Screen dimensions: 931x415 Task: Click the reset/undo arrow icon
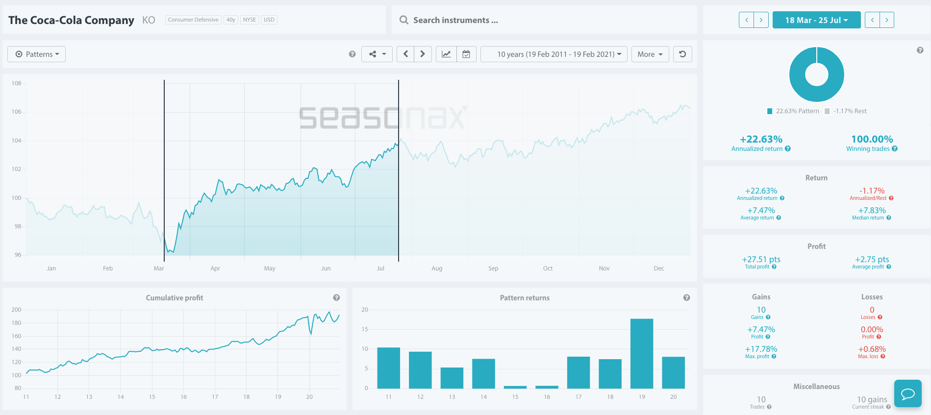(682, 54)
